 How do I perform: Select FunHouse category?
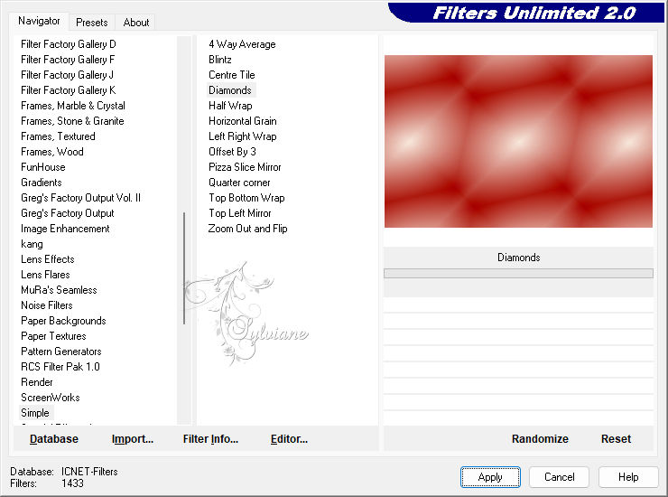(43, 167)
